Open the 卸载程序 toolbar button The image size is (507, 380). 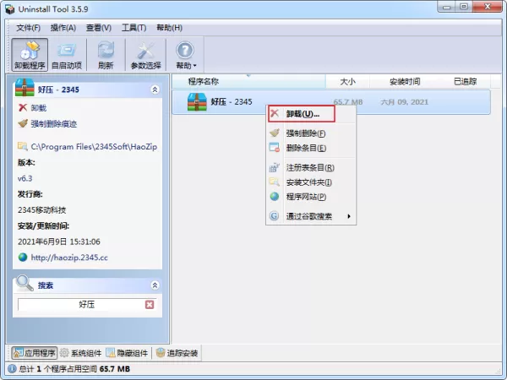[30, 55]
